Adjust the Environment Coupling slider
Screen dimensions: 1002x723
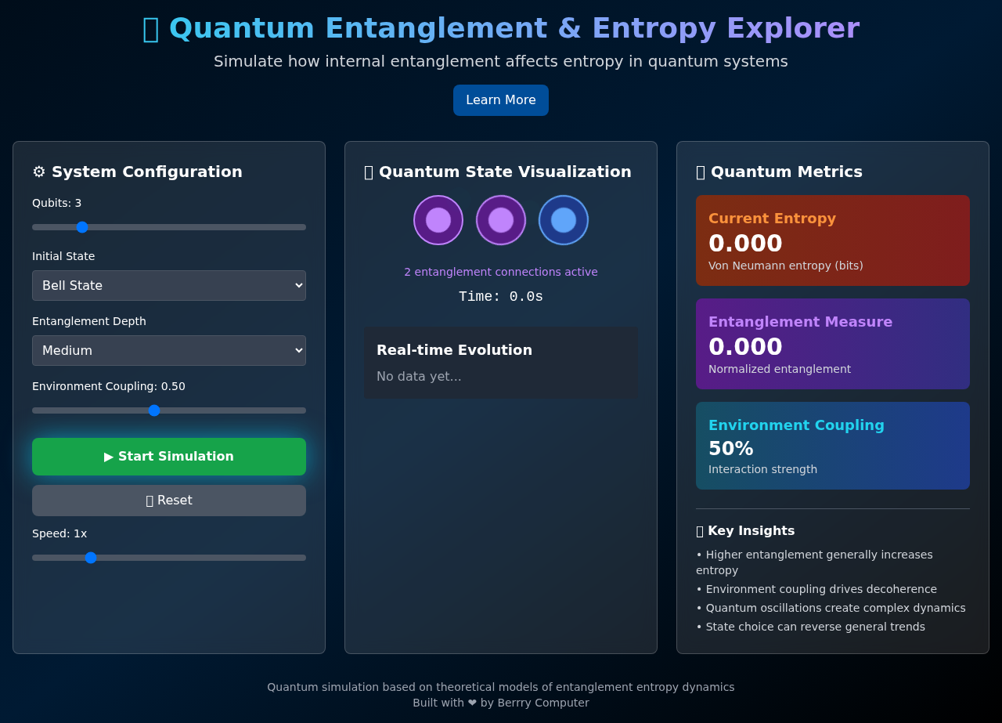tap(153, 410)
